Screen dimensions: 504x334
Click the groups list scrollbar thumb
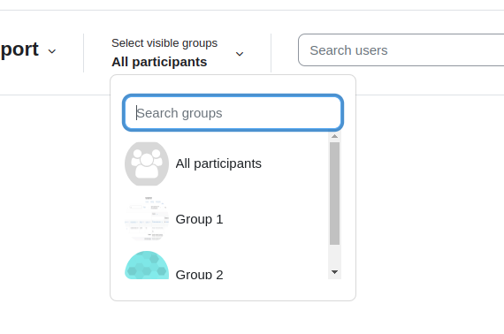tap(334, 194)
